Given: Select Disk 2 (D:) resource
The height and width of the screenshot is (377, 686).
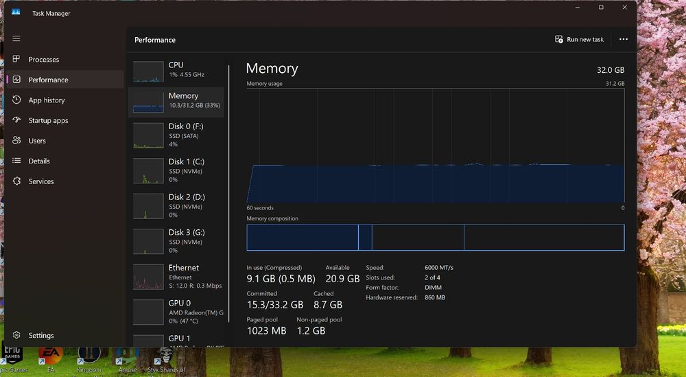Looking at the screenshot, I should click(176, 206).
